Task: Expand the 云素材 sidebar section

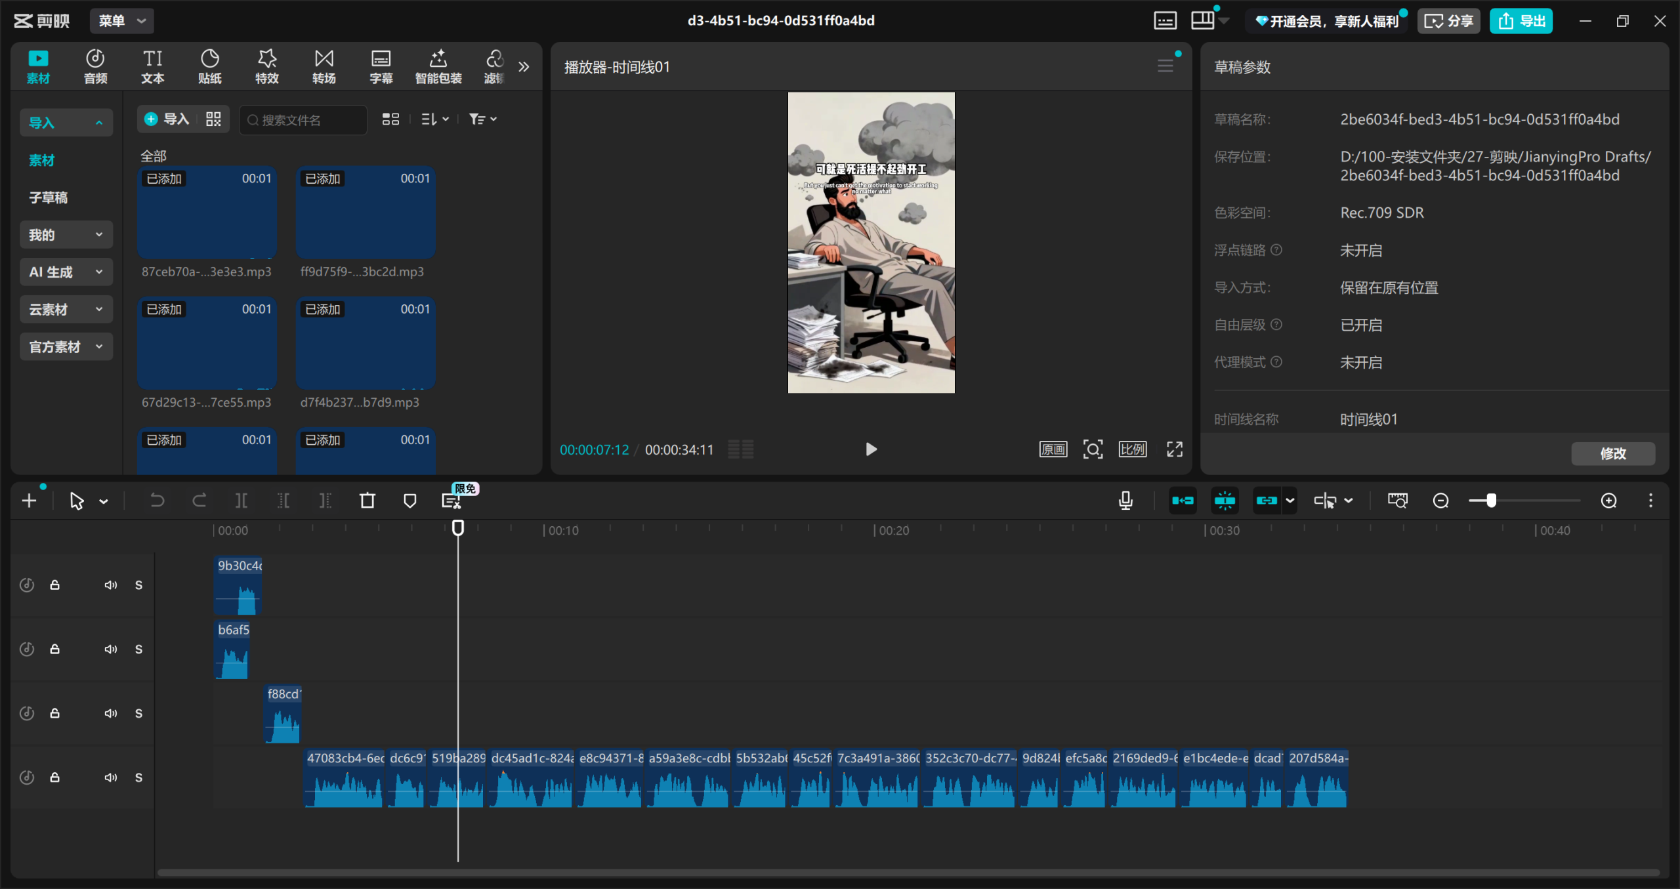Action: click(66, 310)
